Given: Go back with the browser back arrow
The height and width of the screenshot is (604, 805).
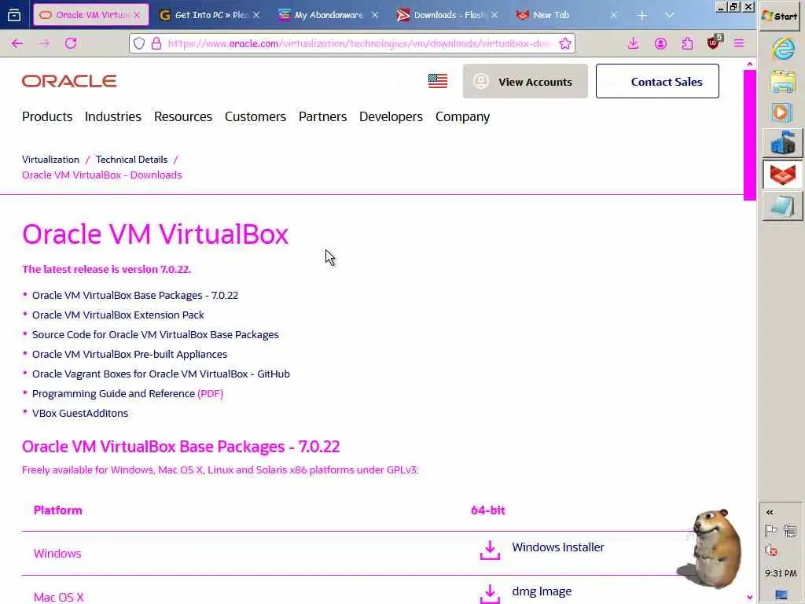Looking at the screenshot, I should tap(17, 44).
